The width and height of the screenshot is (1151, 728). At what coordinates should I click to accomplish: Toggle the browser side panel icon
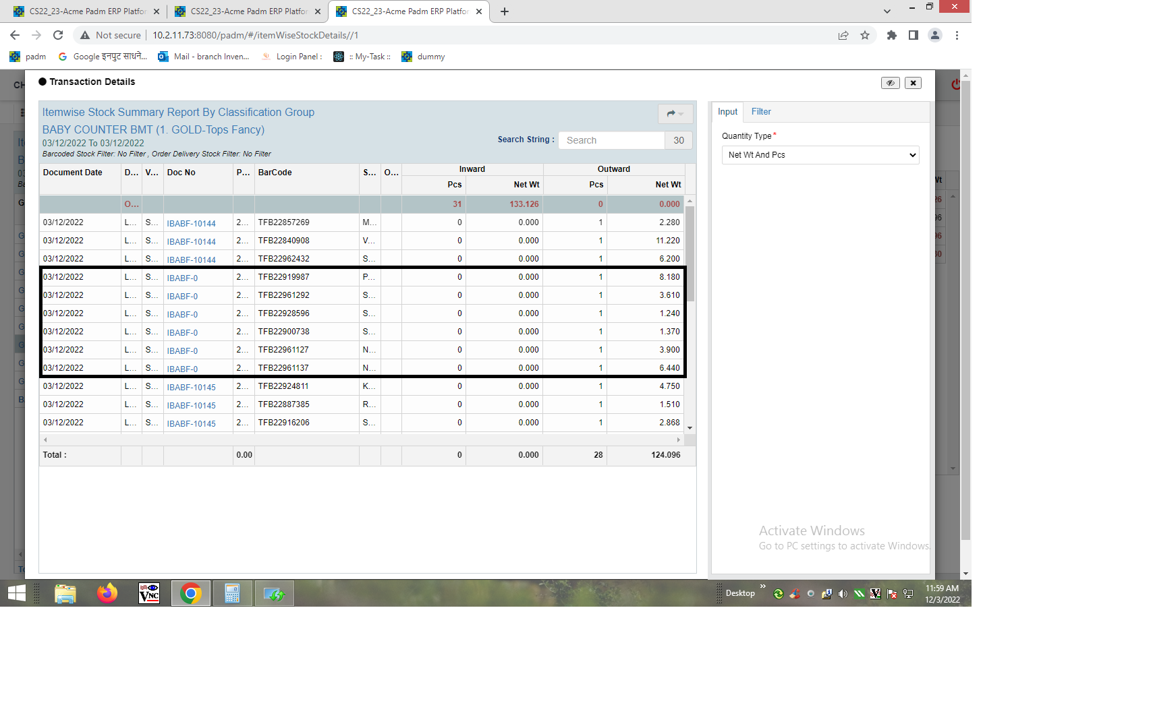point(914,35)
